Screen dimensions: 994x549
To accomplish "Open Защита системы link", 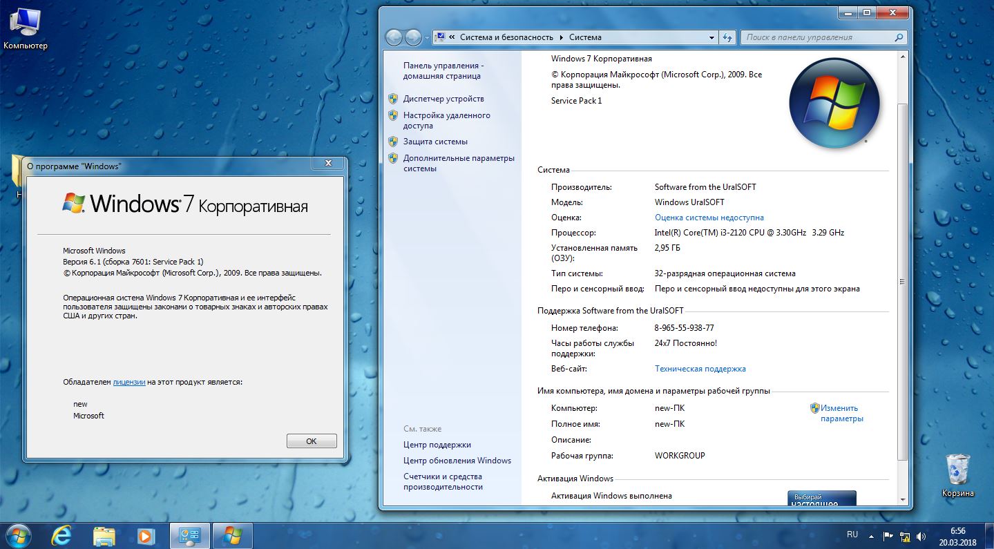I will pos(435,142).
